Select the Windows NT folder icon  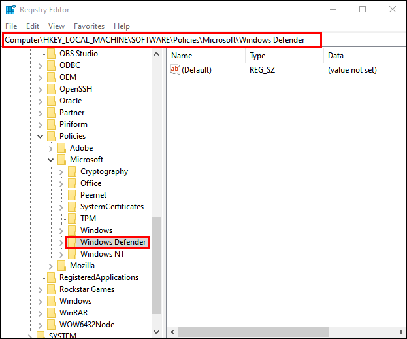[x=72, y=254]
